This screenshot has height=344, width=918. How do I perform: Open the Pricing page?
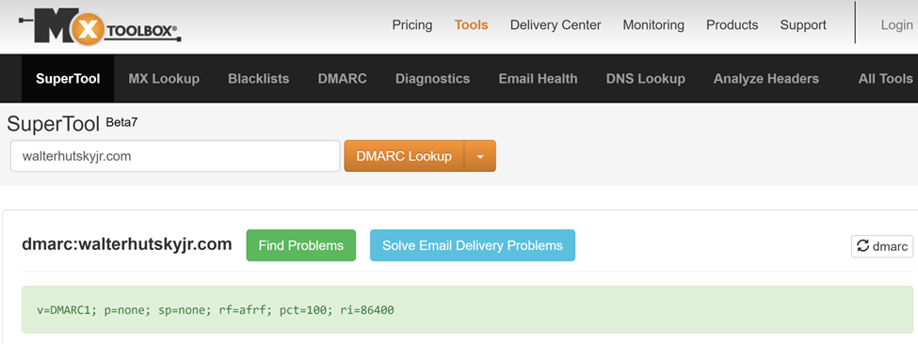tap(412, 25)
